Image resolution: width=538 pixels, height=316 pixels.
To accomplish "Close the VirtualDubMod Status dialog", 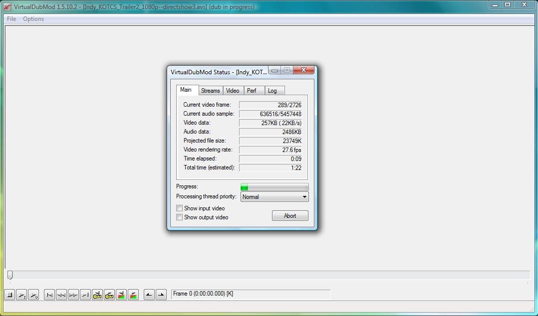I will point(303,70).
